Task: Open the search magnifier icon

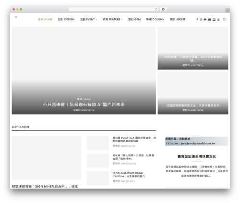Action: click(x=224, y=19)
